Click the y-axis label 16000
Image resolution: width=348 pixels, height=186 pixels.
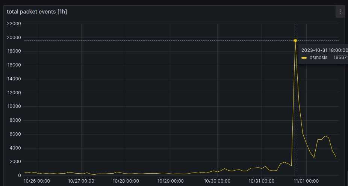click(14, 65)
